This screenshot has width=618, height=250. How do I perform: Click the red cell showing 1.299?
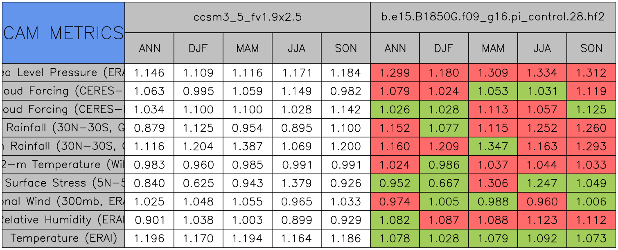coord(395,73)
